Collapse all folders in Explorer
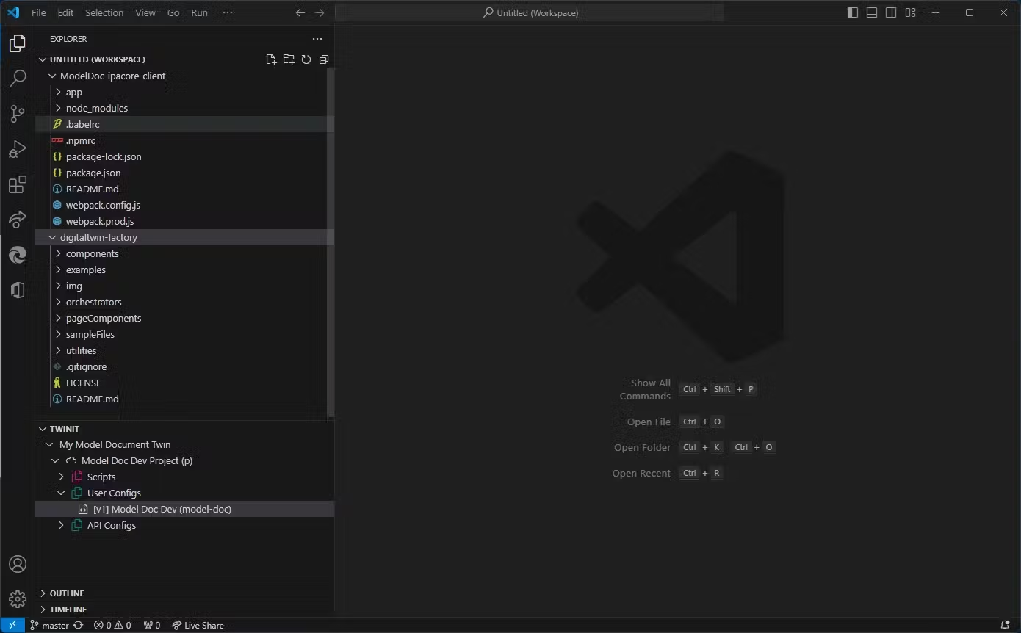 click(x=324, y=59)
